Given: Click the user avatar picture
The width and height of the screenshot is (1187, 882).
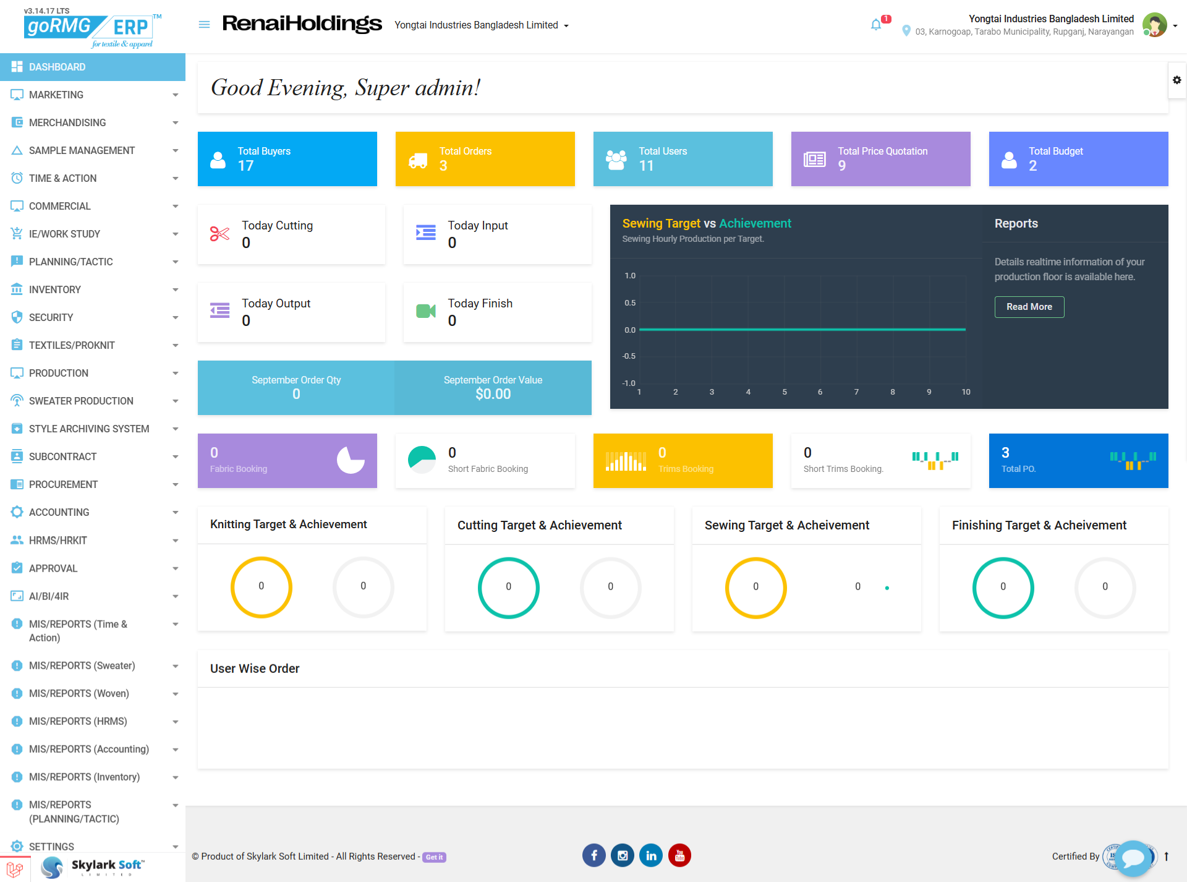Looking at the screenshot, I should pos(1154,25).
